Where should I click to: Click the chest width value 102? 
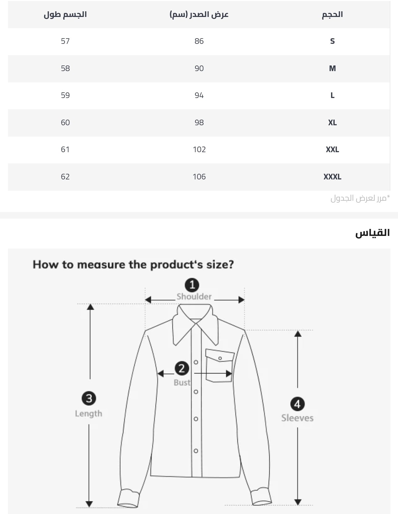(x=199, y=150)
